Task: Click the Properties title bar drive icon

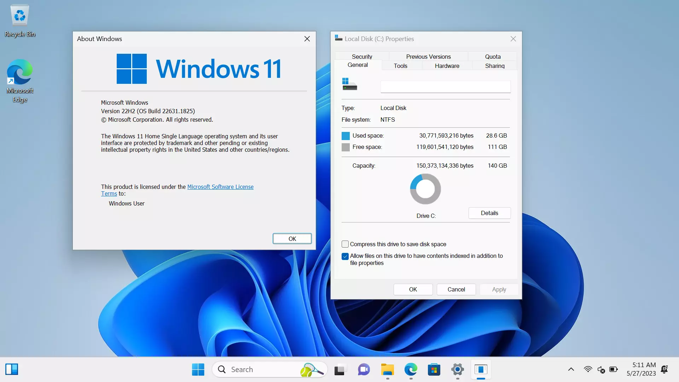Action: (x=338, y=38)
